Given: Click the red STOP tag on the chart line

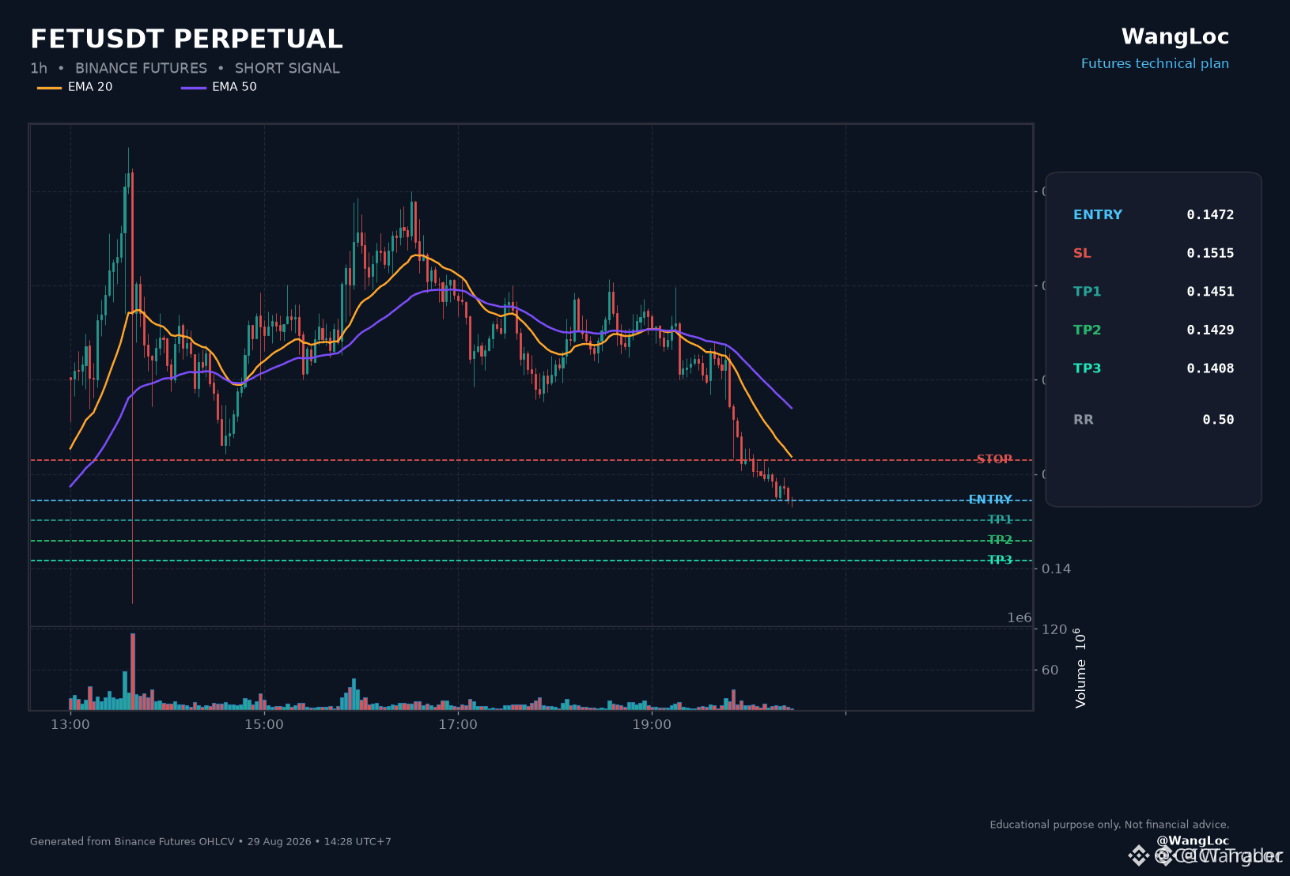Looking at the screenshot, I should (x=994, y=459).
